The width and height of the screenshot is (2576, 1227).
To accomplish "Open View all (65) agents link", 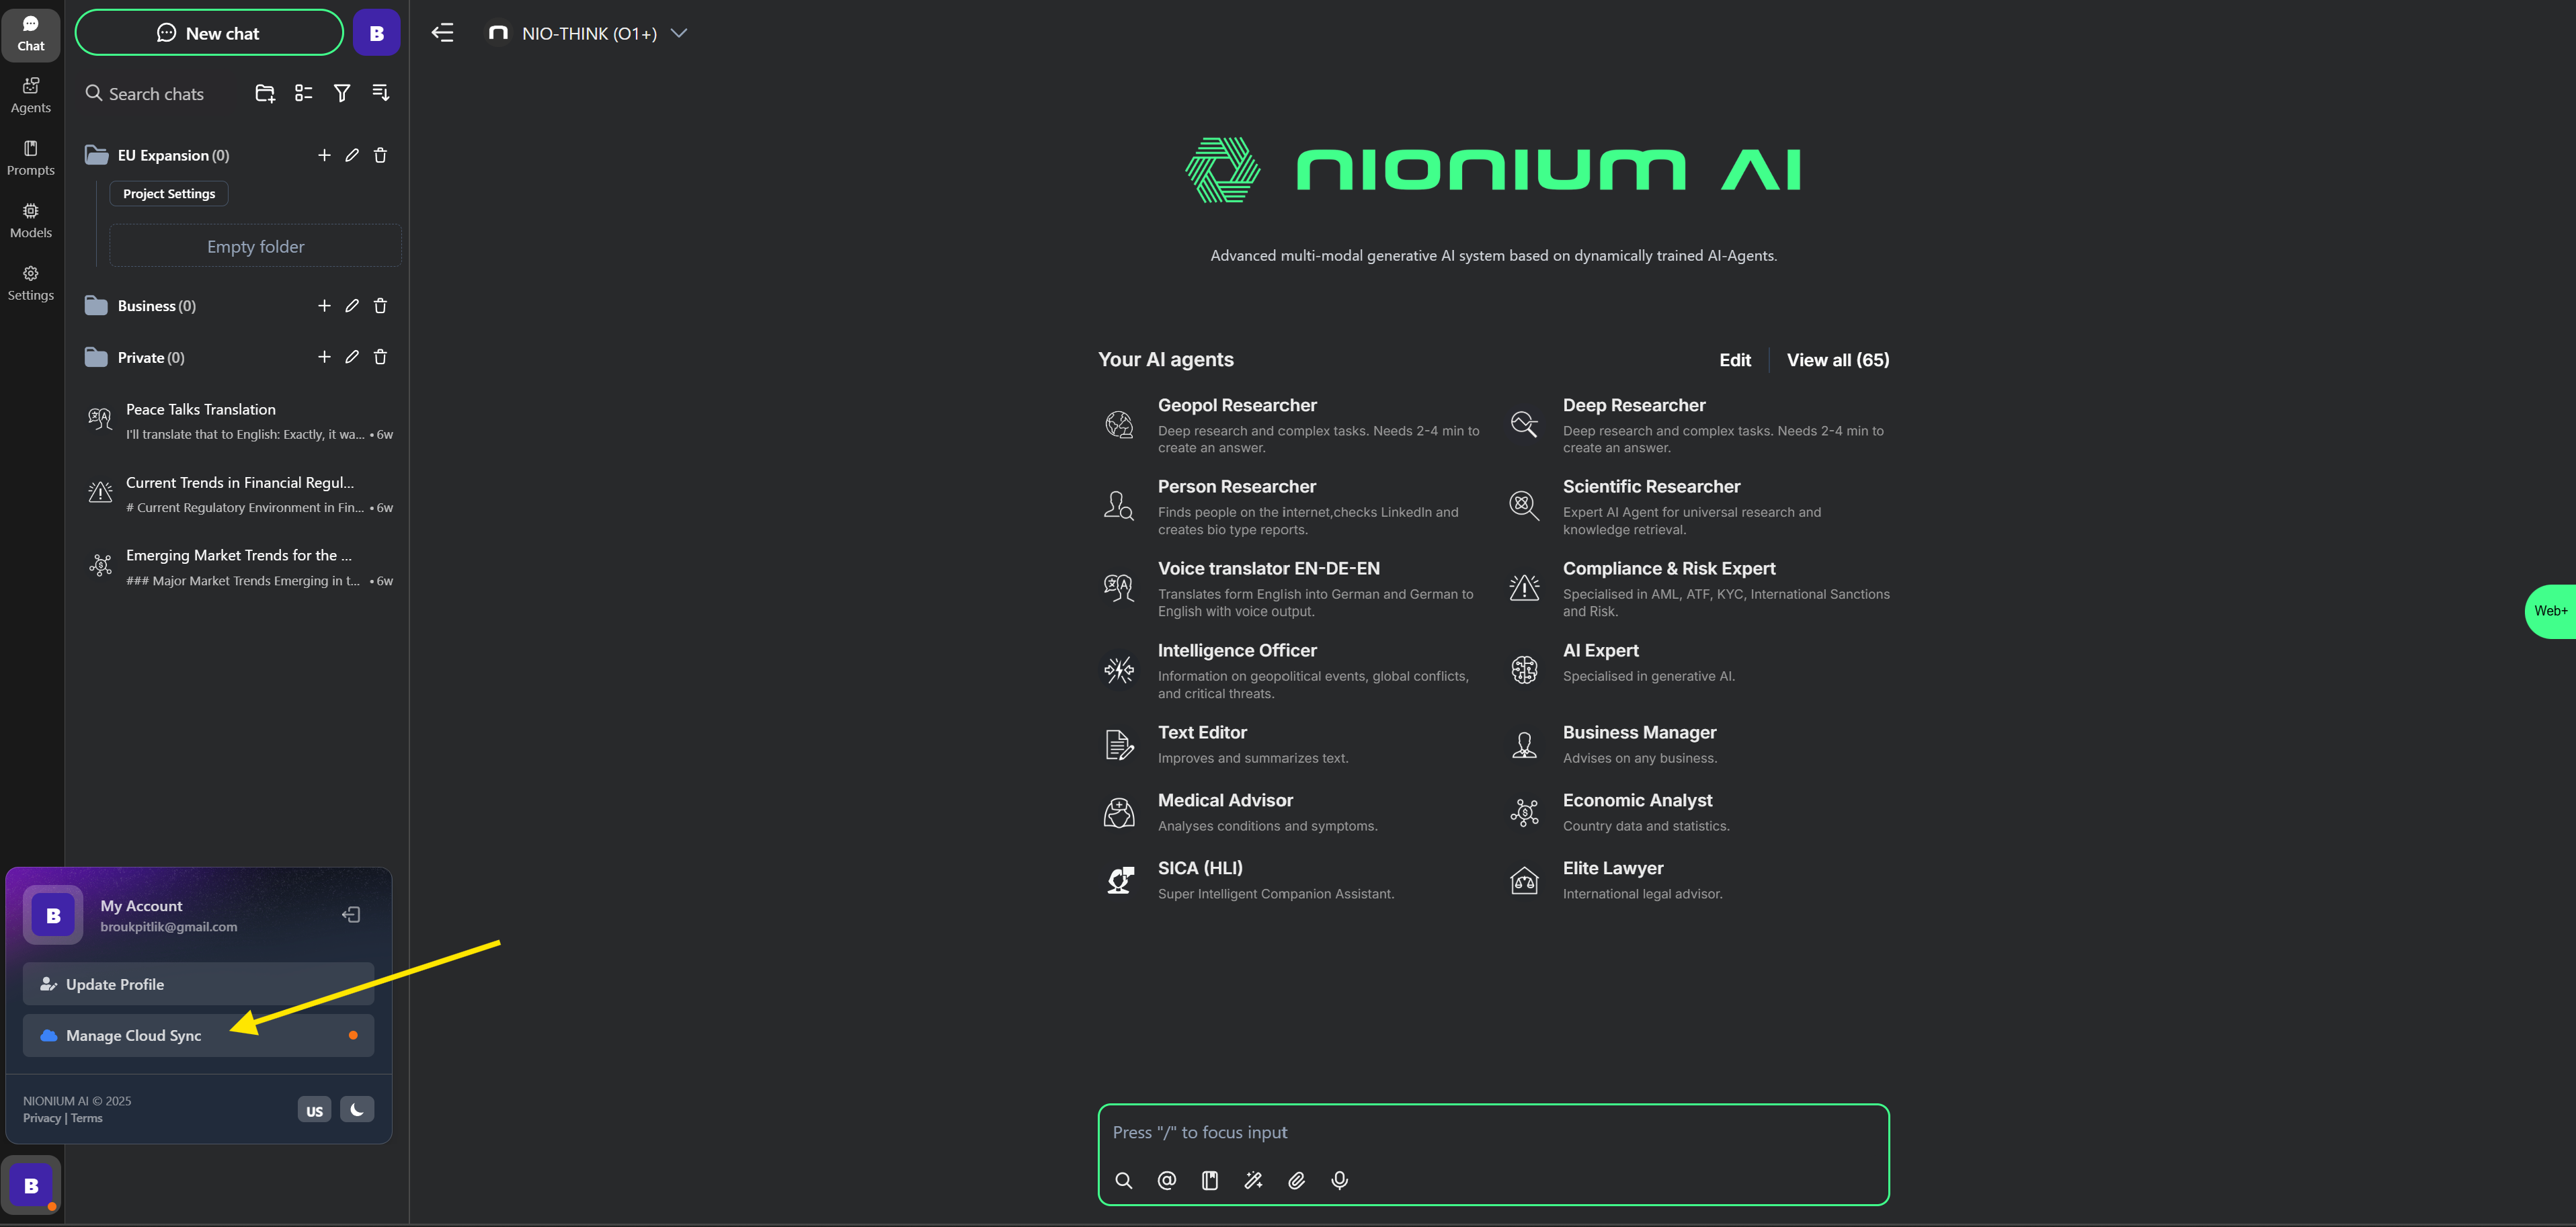I will click(x=1837, y=360).
